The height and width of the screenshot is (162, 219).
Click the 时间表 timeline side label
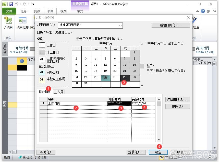(x=5, y=49)
